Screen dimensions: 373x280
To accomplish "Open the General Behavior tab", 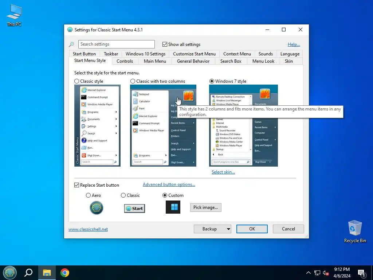I will click(193, 61).
